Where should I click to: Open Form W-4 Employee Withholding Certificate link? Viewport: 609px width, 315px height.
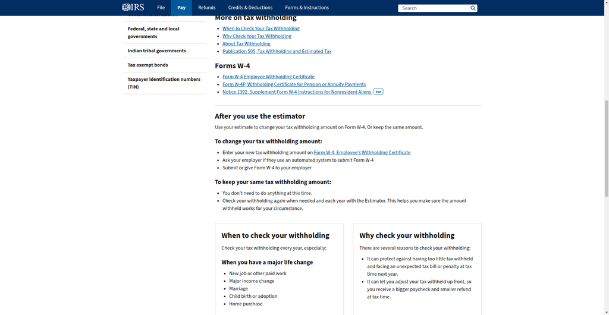click(x=268, y=77)
